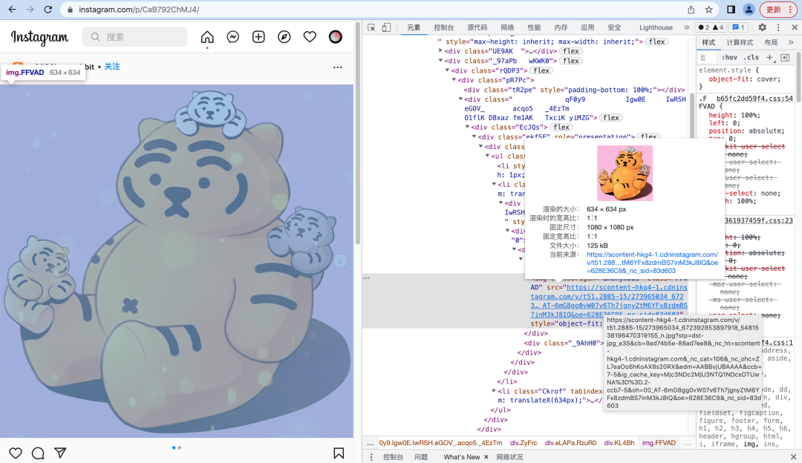Toggle the .cls class editor
The height and width of the screenshot is (463, 802).
pyautogui.click(x=752, y=57)
